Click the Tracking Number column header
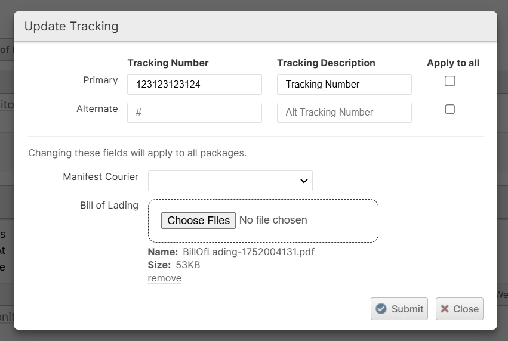The width and height of the screenshot is (508, 341). pos(168,63)
